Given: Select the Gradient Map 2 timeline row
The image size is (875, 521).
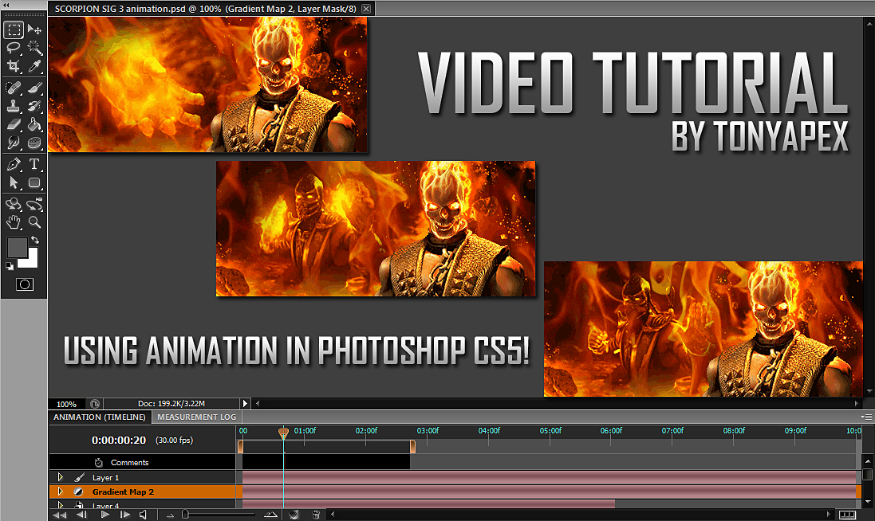Looking at the screenshot, I should pos(143,492).
